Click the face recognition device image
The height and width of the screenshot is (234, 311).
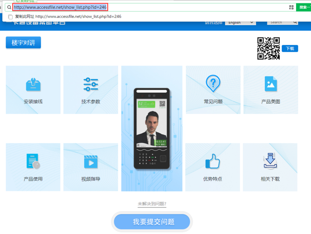coord(152,128)
